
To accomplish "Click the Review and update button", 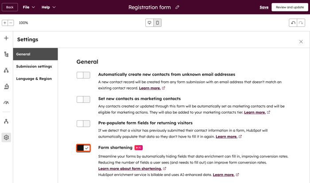I will (290, 7).
